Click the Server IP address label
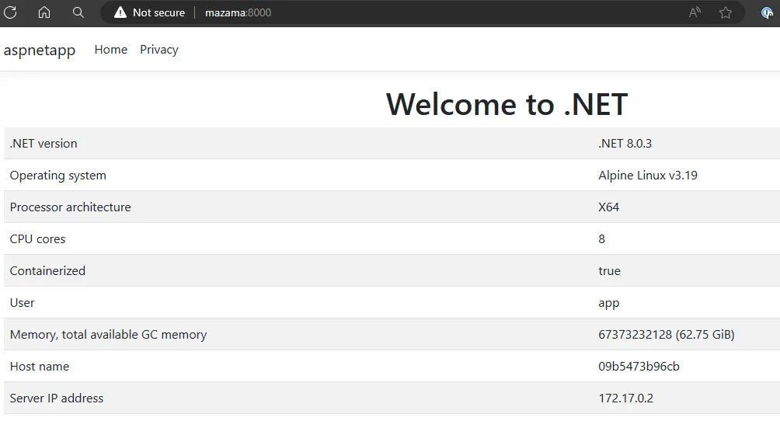The image size is (780, 421). 56,398
